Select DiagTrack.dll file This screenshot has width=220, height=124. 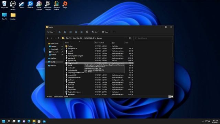99,90
